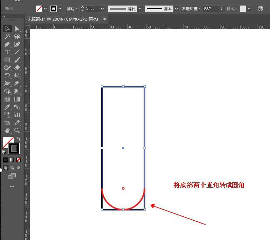Click the control-bar fill swatch
Screen dimensions: 270x240
point(39,9)
